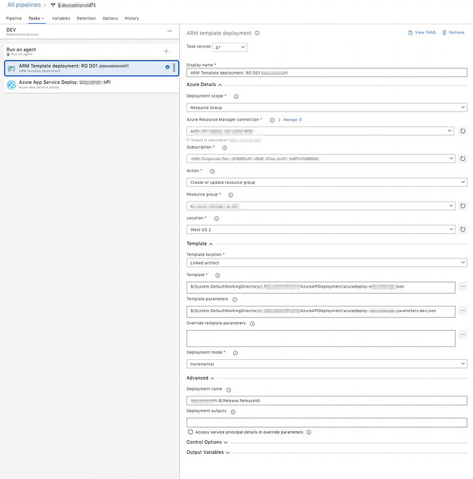Select the Azure App Service Deploy task
Image resolution: width=473 pixels, height=479 pixels.
[91, 85]
